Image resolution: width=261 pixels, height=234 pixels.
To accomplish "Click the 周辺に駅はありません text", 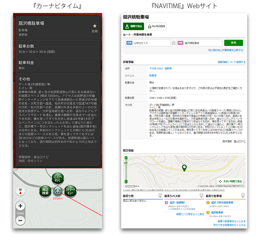I will point(135,201).
